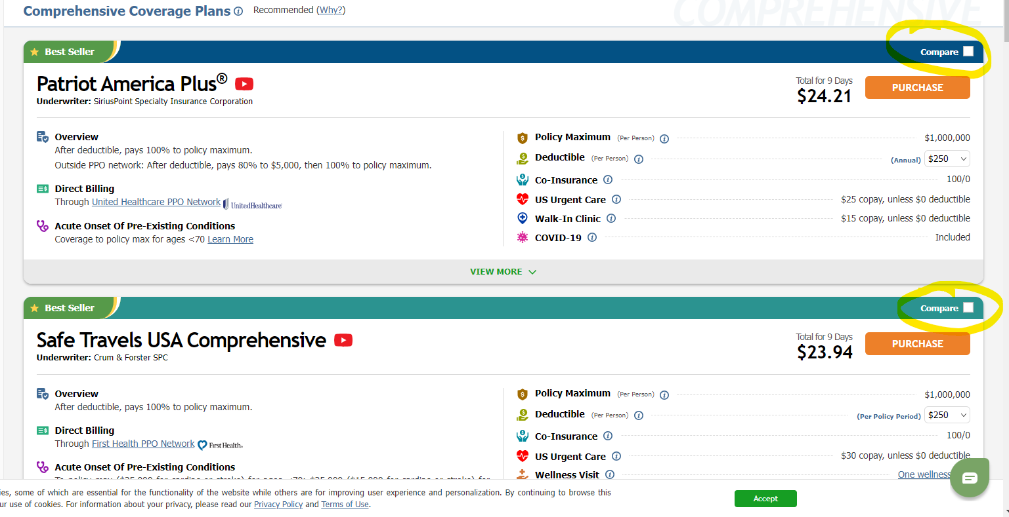Accept the cookie notice
The width and height of the screenshot is (1009, 517).
pyautogui.click(x=765, y=499)
